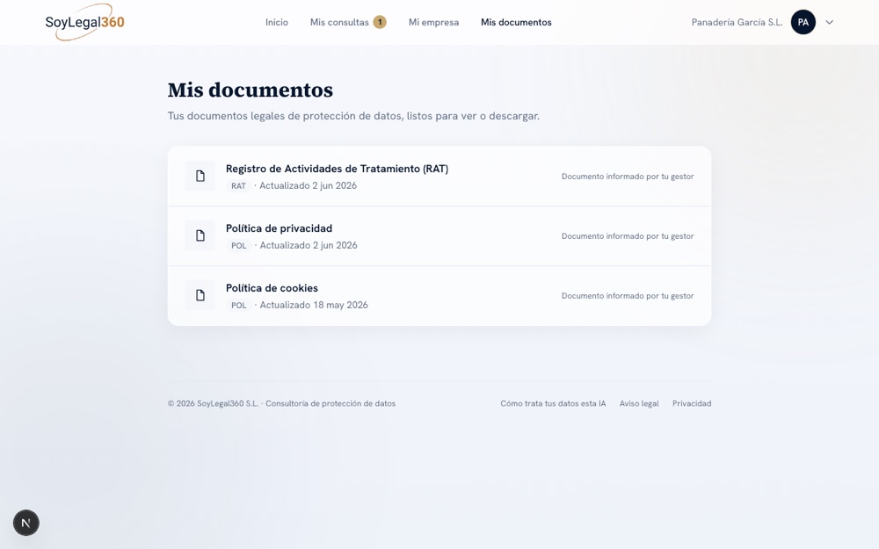Click the Panadería García S.L. account name
This screenshot has width=879, height=549.
pos(737,23)
